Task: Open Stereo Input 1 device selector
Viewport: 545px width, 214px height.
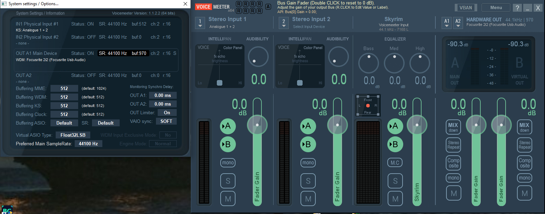Action: click(200, 23)
